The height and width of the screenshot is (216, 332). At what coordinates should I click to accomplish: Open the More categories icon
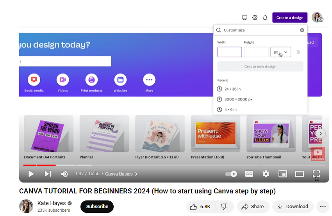pos(149,80)
